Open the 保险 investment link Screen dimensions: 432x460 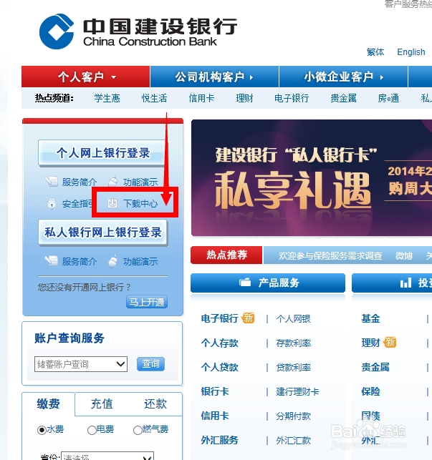pyautogui.click(x=370, y=391)
